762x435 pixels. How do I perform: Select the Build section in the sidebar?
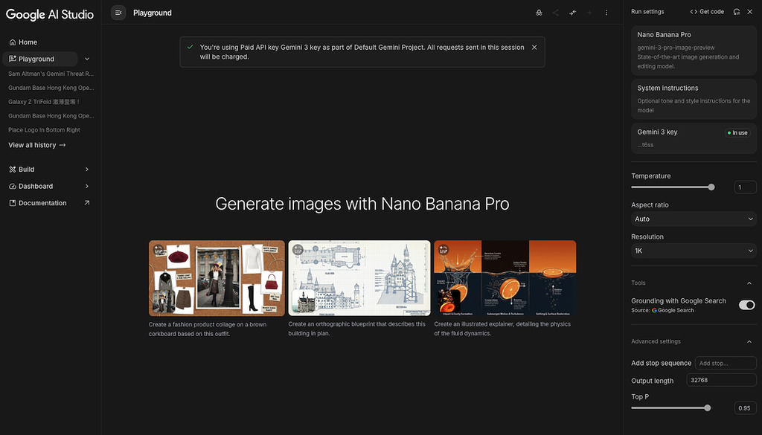(x=23, y=169)
